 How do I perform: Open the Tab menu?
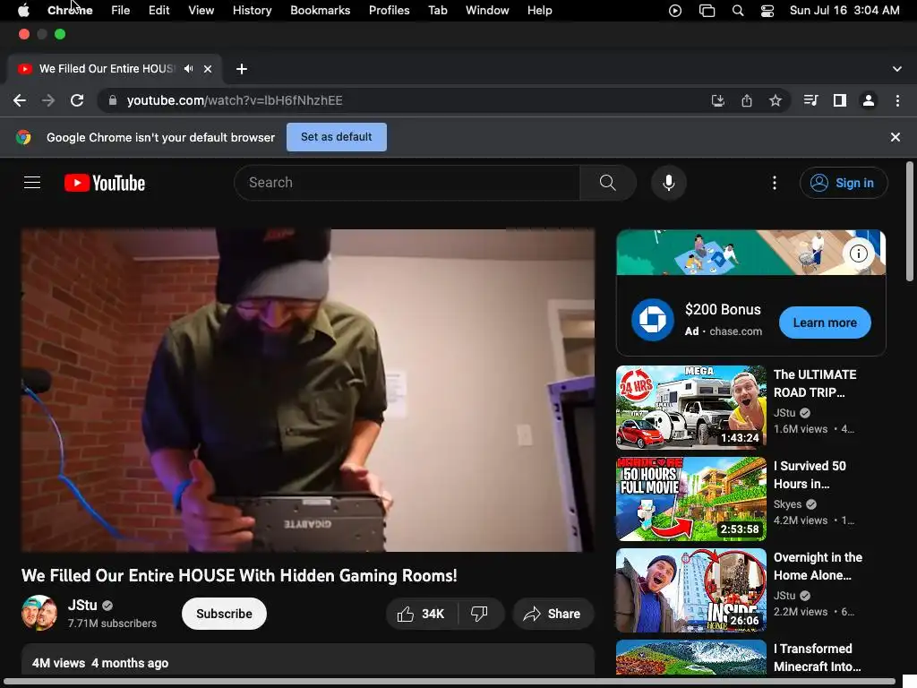pyautogui.click(x=437, y=10)
